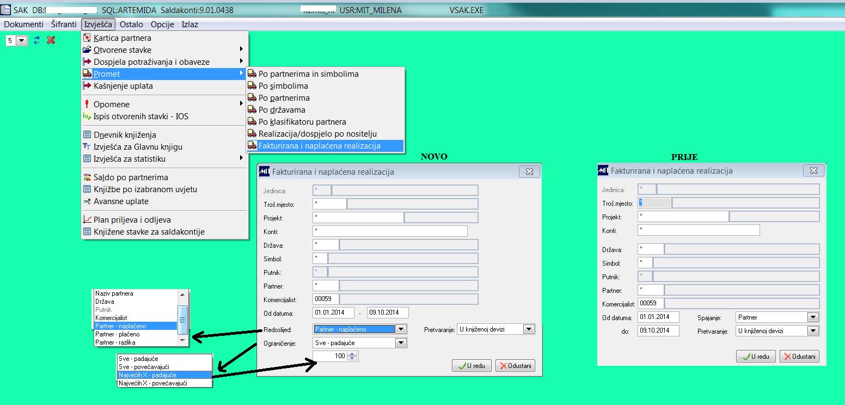Open the Šifranti menu
The image size is (845, 405).
pyautogui.click(x=64, y=24)
